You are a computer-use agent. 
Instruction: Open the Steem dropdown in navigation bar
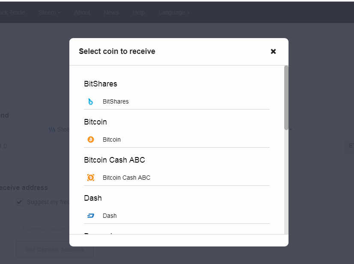click(49, 13)
